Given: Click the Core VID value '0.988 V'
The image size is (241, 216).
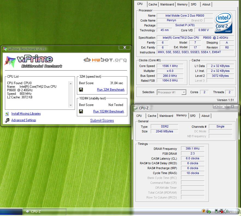Looking at the screenshot, I should pyautogui.click(x=203, y=30).
